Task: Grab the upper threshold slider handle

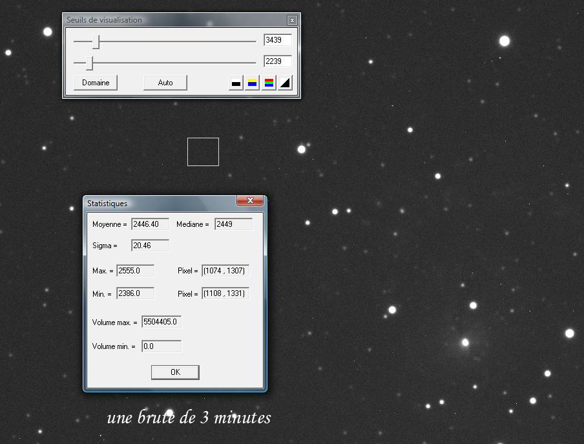Action: [x=96, y=42]
